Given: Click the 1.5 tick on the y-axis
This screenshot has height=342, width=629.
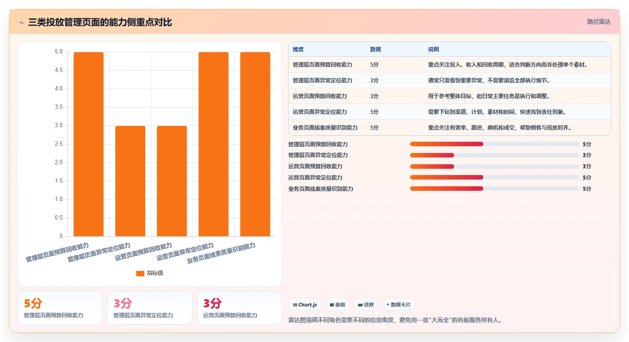Looking at the screenshot, I should click(x=59, y=181).
